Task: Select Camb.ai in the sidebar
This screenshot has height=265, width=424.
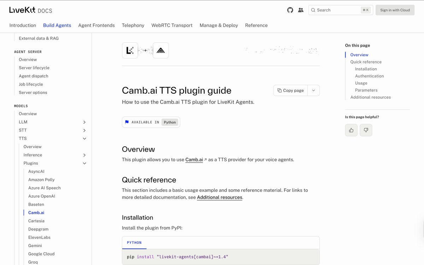Action: point(36,213)
